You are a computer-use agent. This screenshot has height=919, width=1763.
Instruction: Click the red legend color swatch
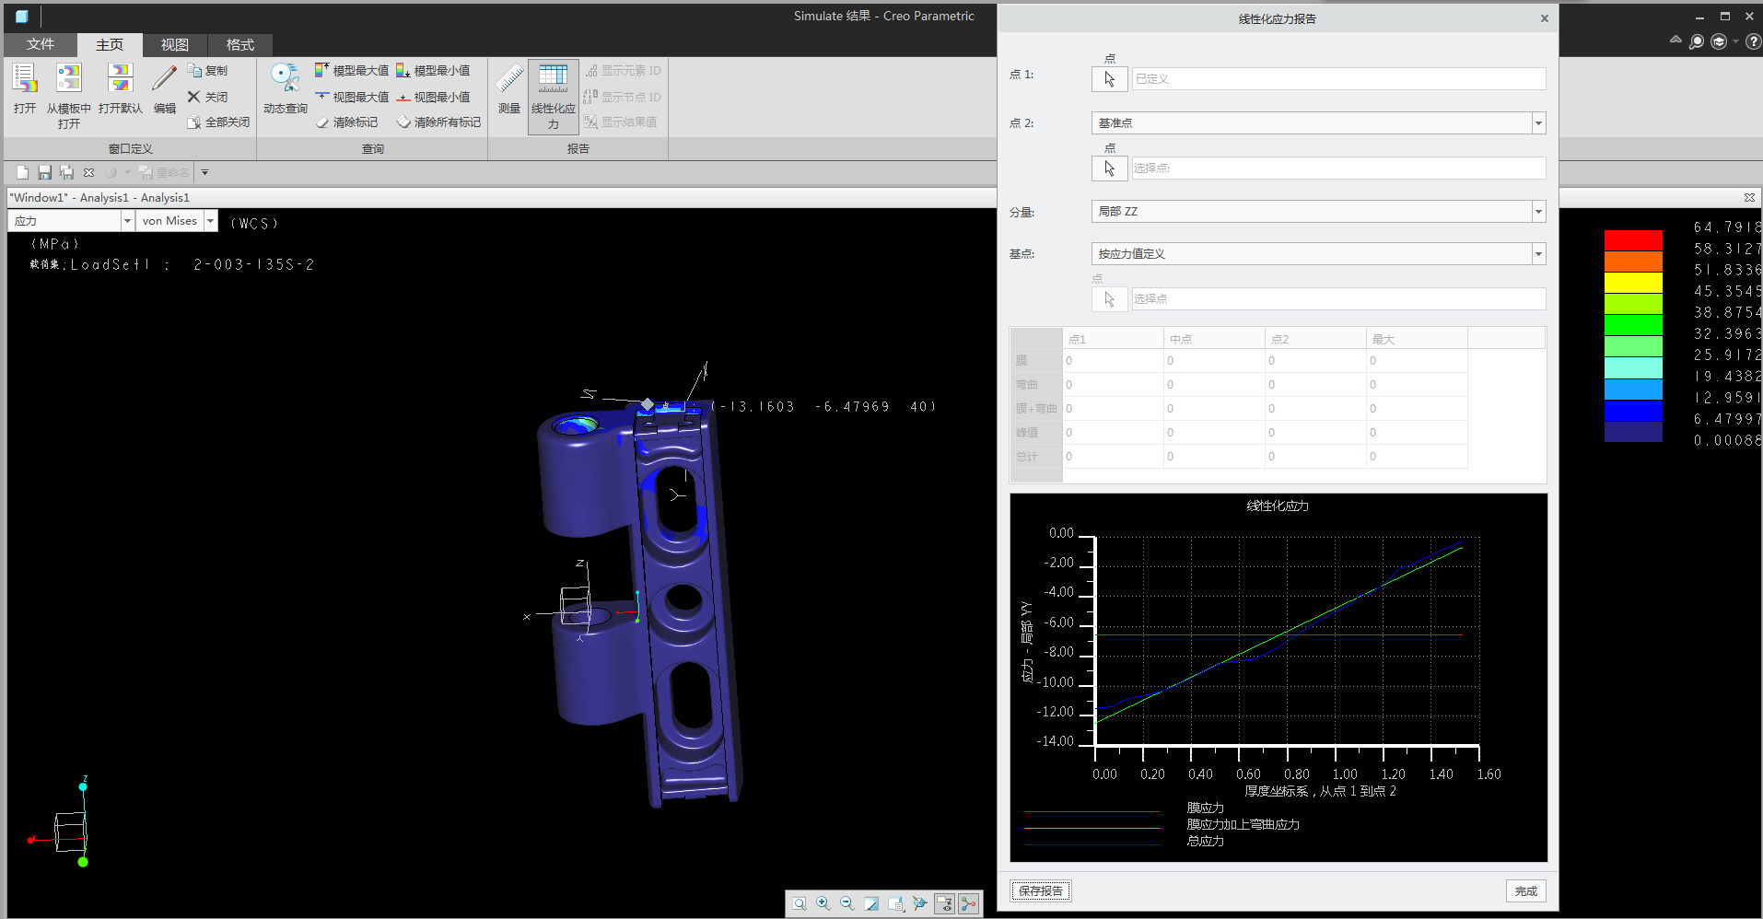point(1633,240)
